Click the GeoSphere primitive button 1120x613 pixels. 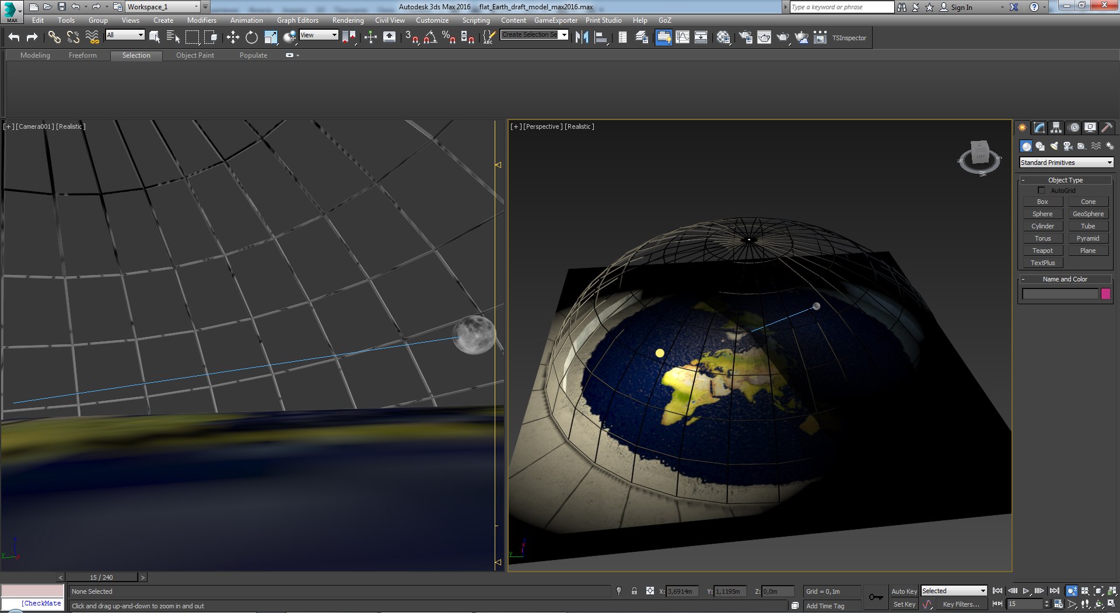pyautogui.click(x=1088, y=214)
